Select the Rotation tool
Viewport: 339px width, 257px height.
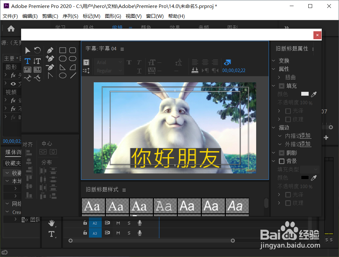[37, 50]
